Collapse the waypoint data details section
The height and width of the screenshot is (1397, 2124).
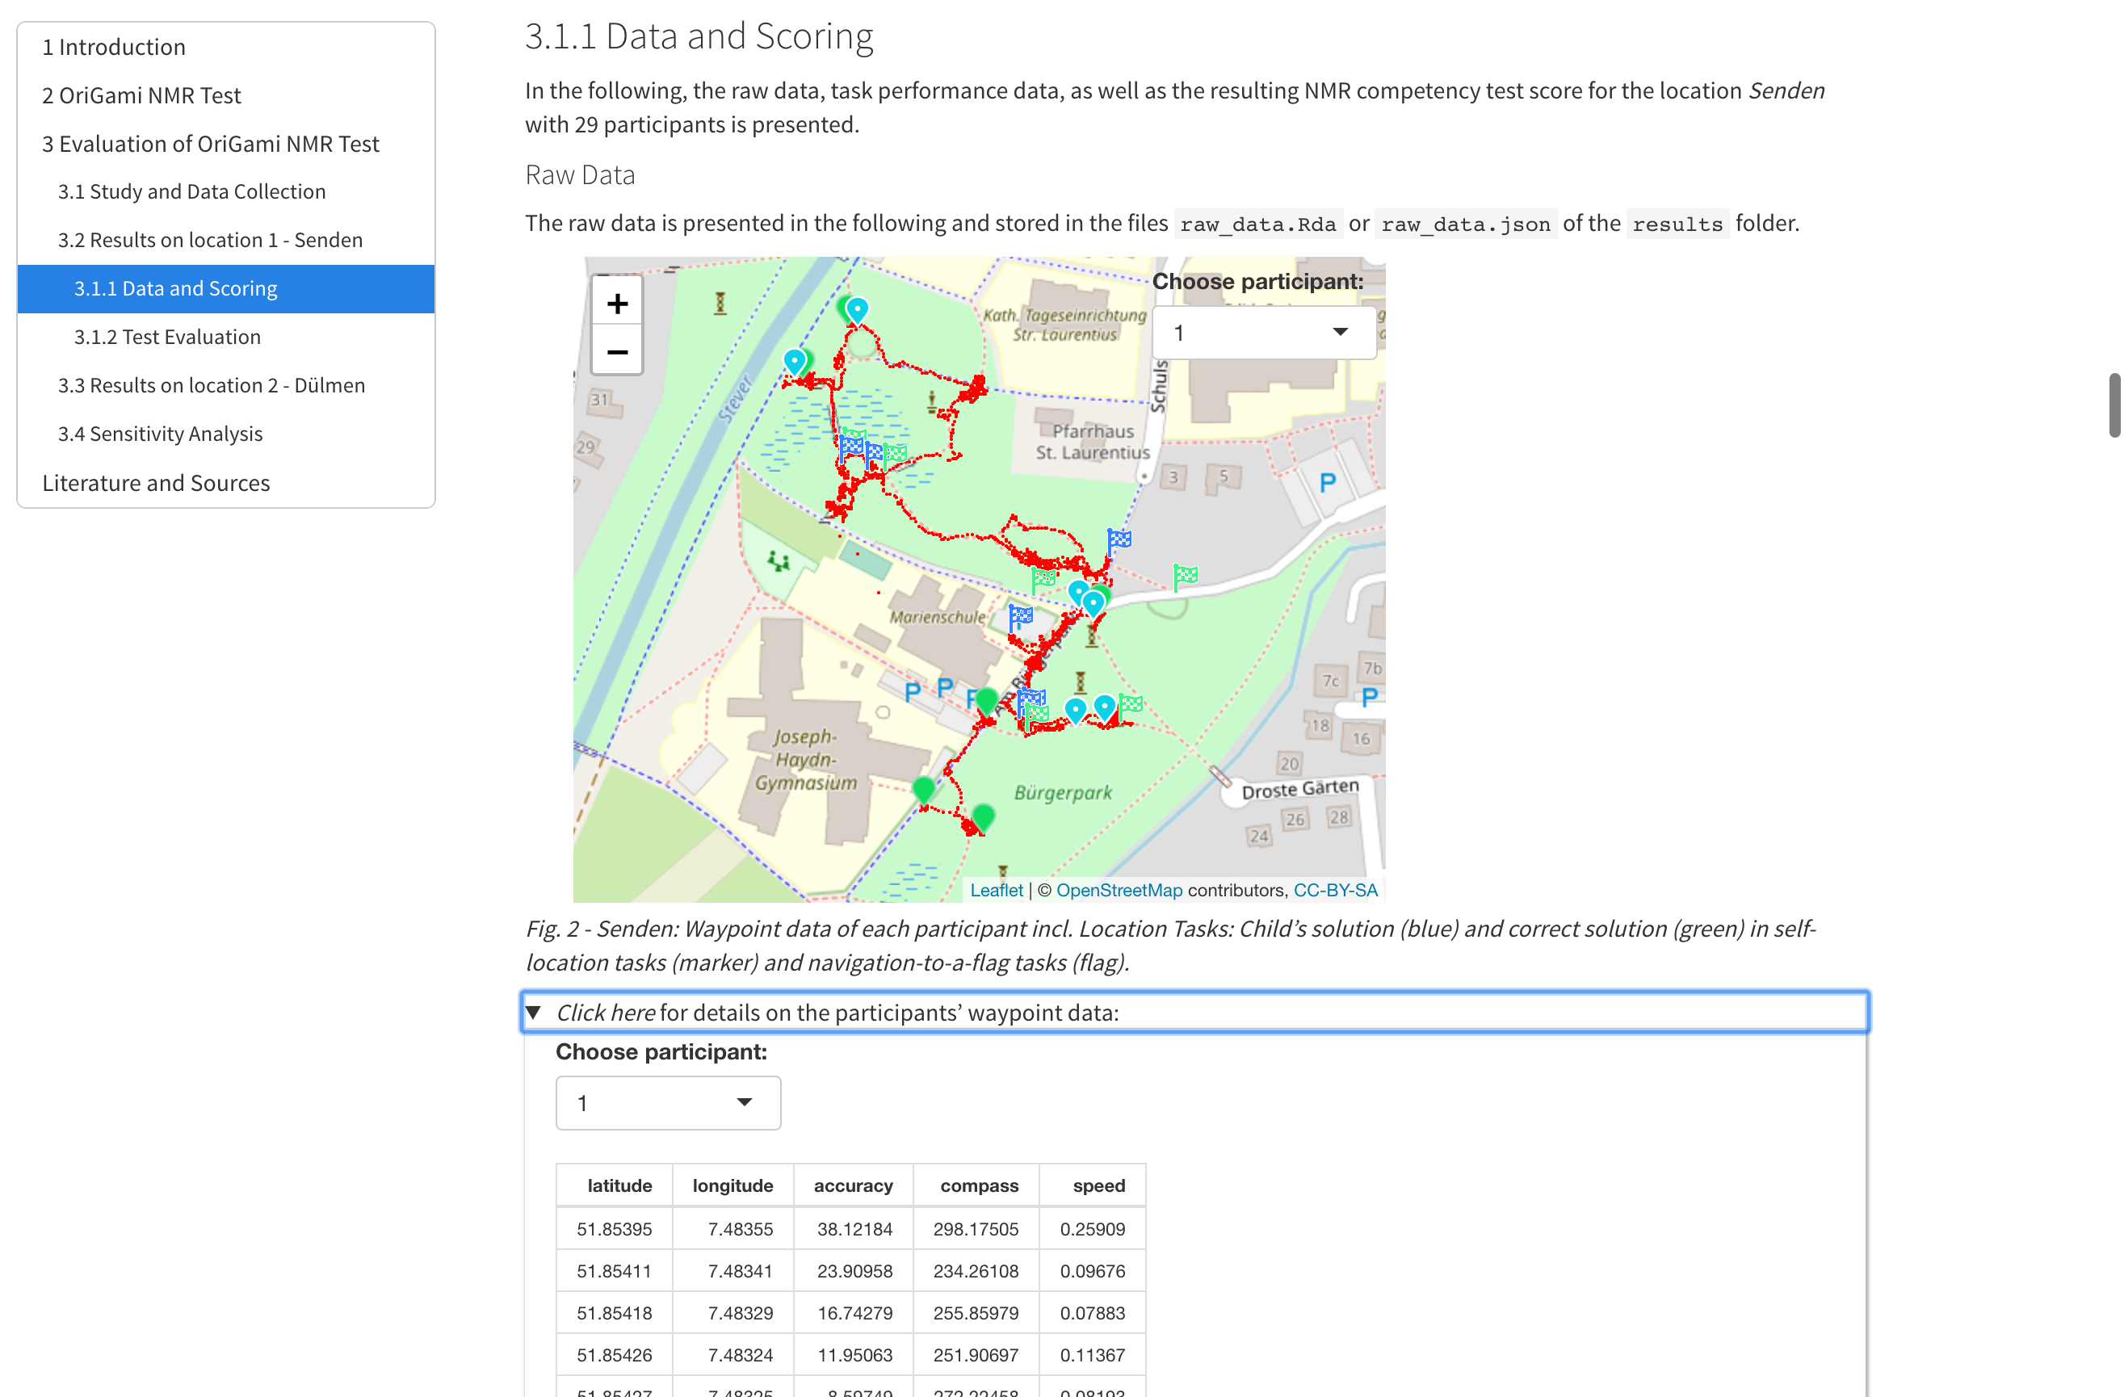[534, 1013]
